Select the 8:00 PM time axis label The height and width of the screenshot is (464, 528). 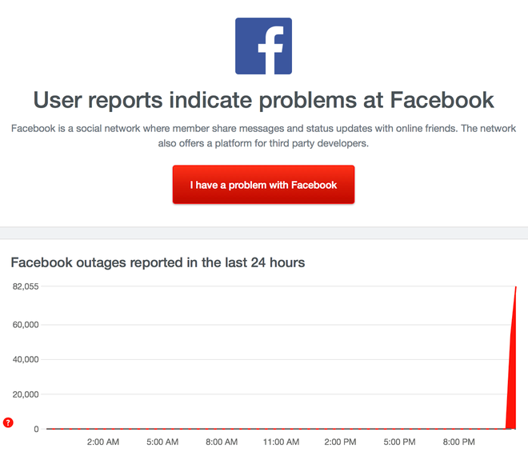pyautogui.click(x=458, y=442)
